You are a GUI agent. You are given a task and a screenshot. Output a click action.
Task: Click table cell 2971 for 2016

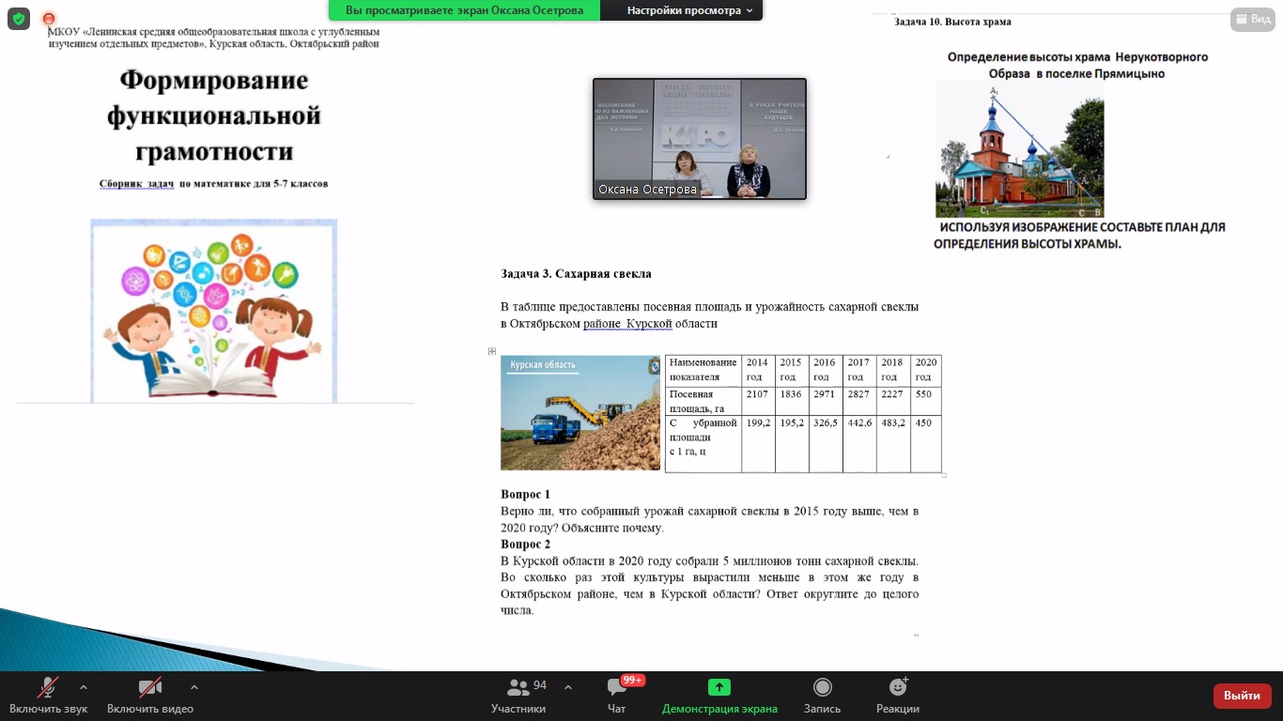click(x=826, y=401)
